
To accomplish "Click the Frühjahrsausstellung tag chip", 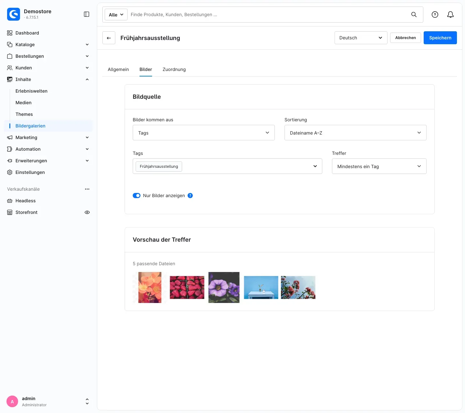I will coord(159,166).
